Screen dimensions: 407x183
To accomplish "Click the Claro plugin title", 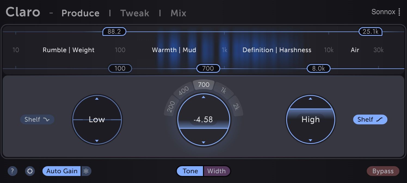I will click(23, 12).
